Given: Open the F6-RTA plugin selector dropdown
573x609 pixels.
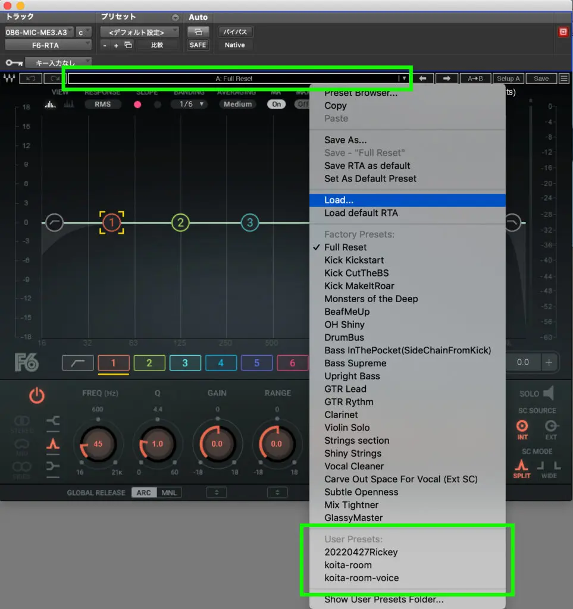Looking at the screenshot, I should 48,45.
